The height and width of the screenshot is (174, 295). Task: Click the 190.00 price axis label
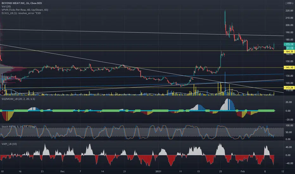point(289,32)
